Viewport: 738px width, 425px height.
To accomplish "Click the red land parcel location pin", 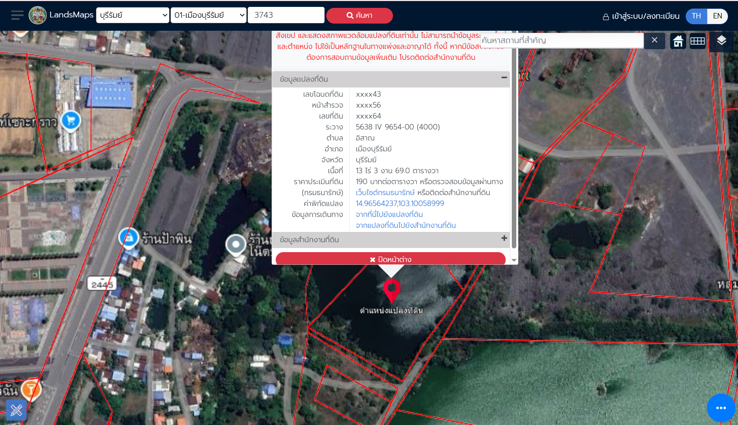I will point(392,289).
